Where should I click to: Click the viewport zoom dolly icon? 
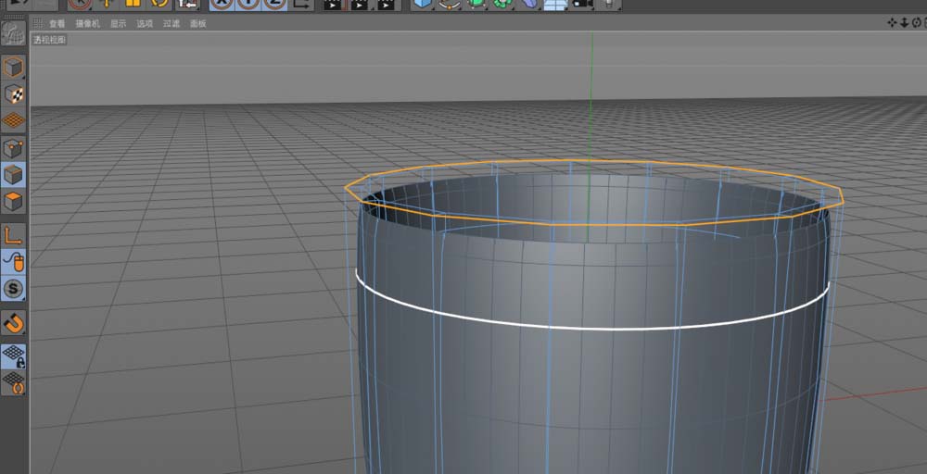[904, 22]
